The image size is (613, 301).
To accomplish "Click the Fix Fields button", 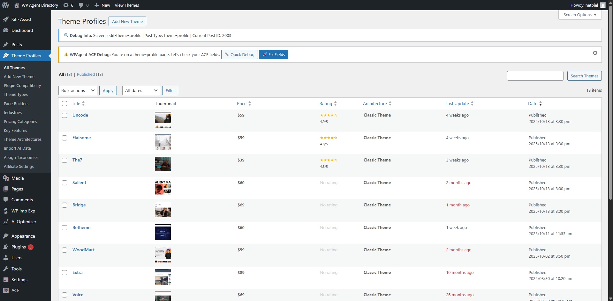I will [x=274, y=54].
